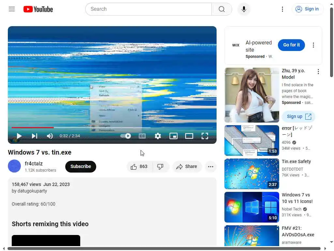The width and height of the screenshot is (334, 251).
Task: Click the horizontal scrollbar
Action: [x=164, y=248]
